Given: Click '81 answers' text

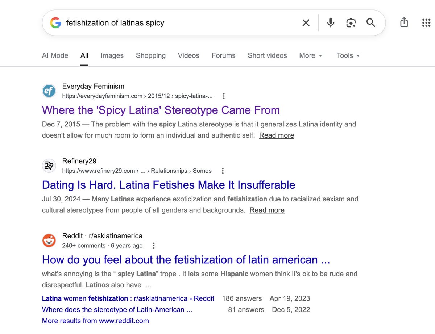Looking at the screenshot, I should pyautogui.click(x=246, y=310).
